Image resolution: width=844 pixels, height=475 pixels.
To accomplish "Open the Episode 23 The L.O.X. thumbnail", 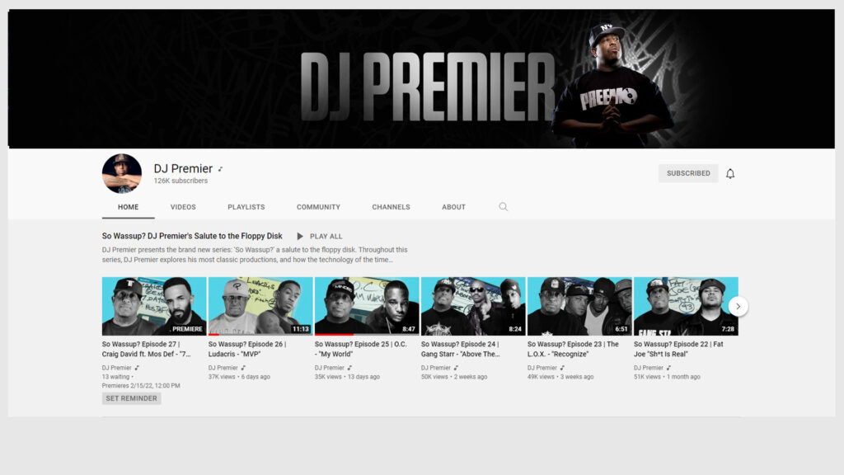I will 579,306.
